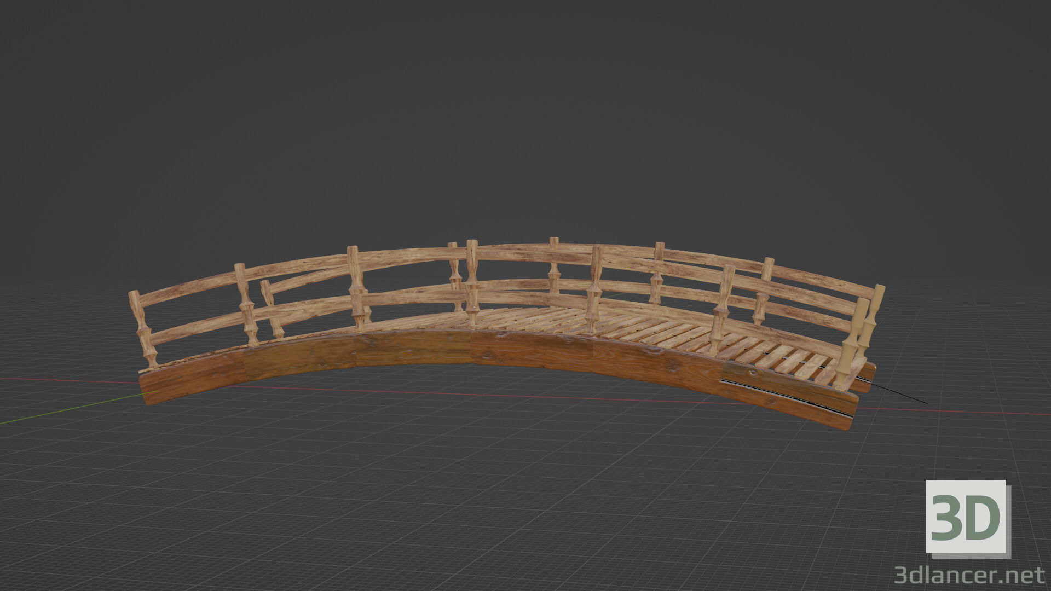Click the empty viewport background above the bridge
Viewport: 1051px width, 591px height.
coord(525,109)
